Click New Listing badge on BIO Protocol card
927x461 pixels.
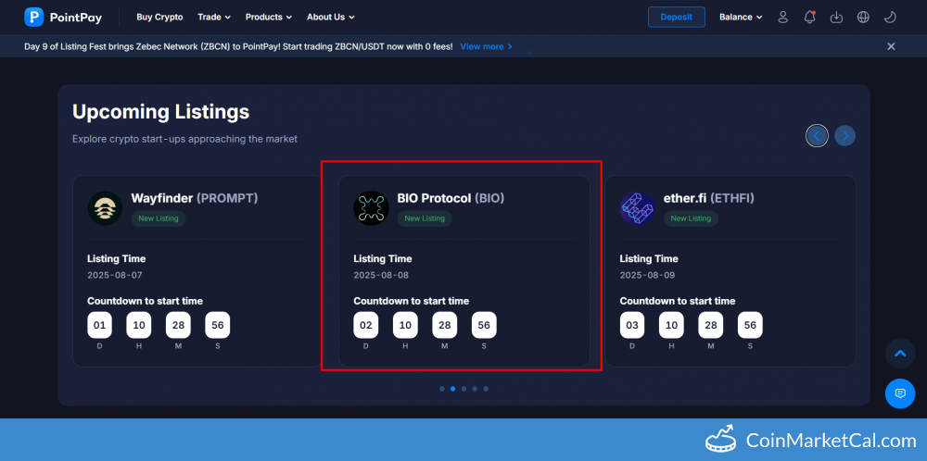pyautogui.click(x=425, y=218)
